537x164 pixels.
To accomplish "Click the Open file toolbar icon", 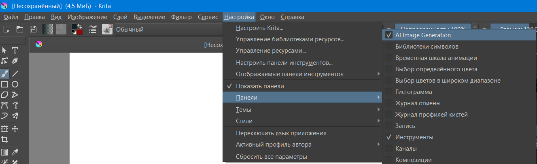I will pos(19,29).
